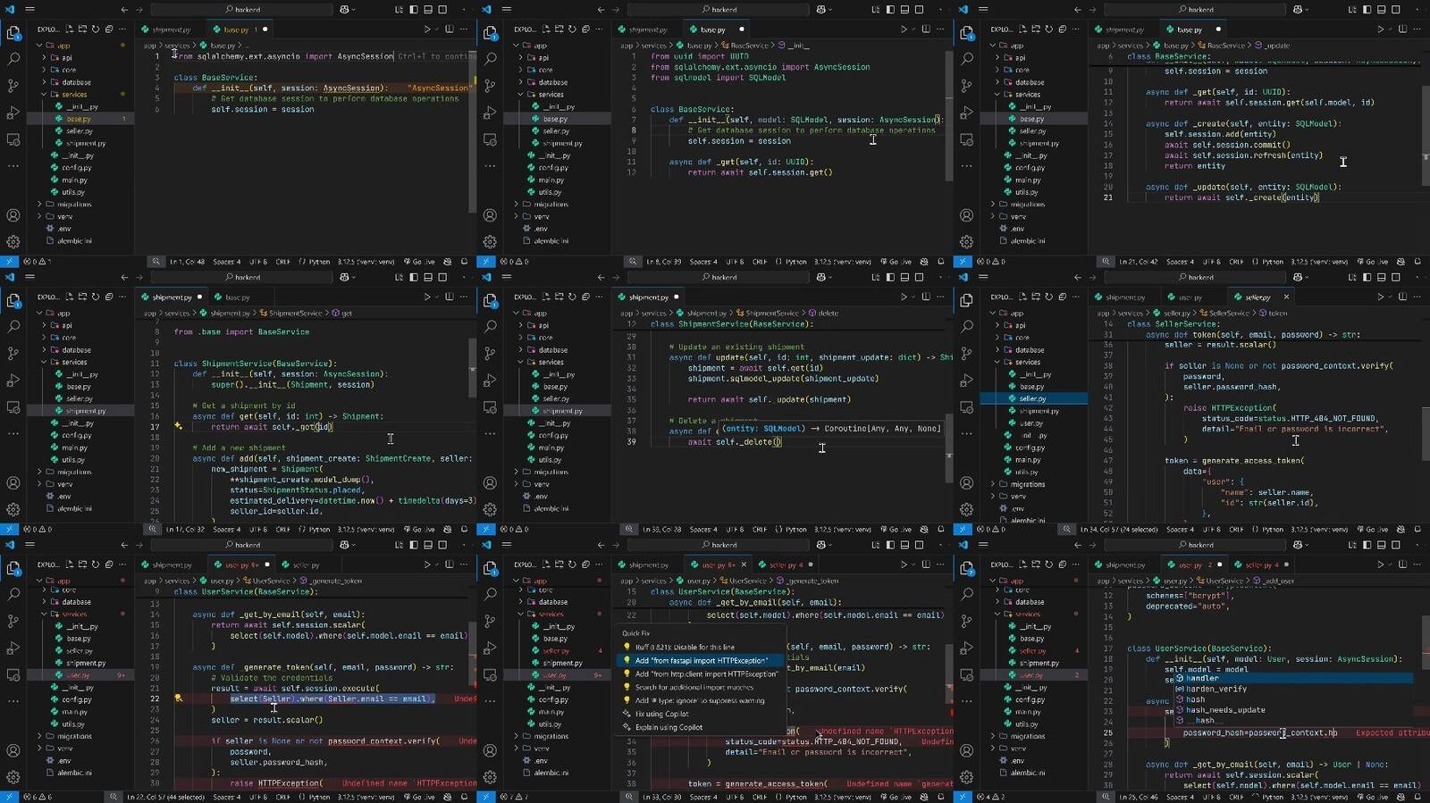Select "Add from fastapi import HTTPException" quick fix
Image resolution: width=1430 pixels, height=803 pixels.
pos(702,661)
